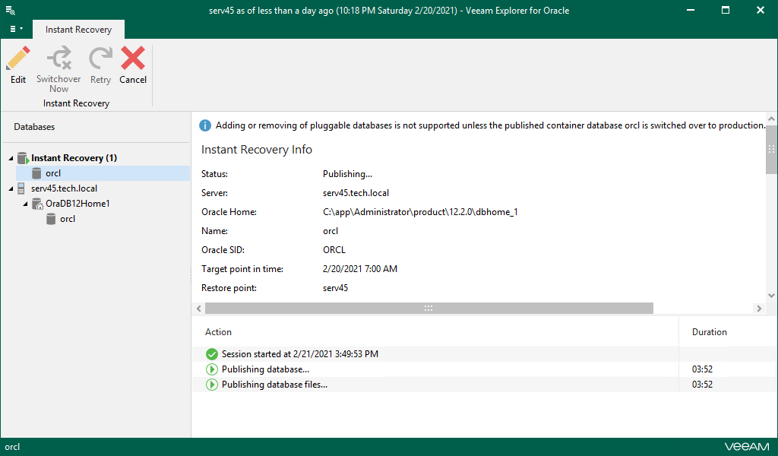This screenshot has width=778, height=456.
Task: Click the Instant Recovery Info heading
Action: pos(257,150)
